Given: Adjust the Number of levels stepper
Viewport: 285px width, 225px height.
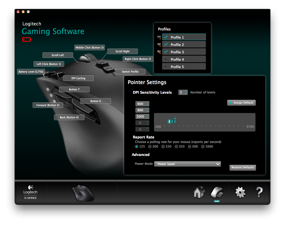Looking at the screenshot, I should coord(186,92).
